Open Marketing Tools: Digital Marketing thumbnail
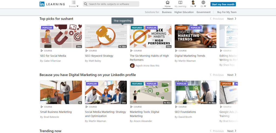Image resolution: width=276 pixels, height=133 pixels. pos(151,92)
